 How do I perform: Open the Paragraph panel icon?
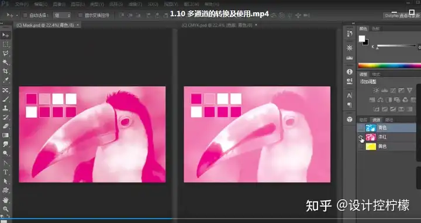tap(350, 105)
